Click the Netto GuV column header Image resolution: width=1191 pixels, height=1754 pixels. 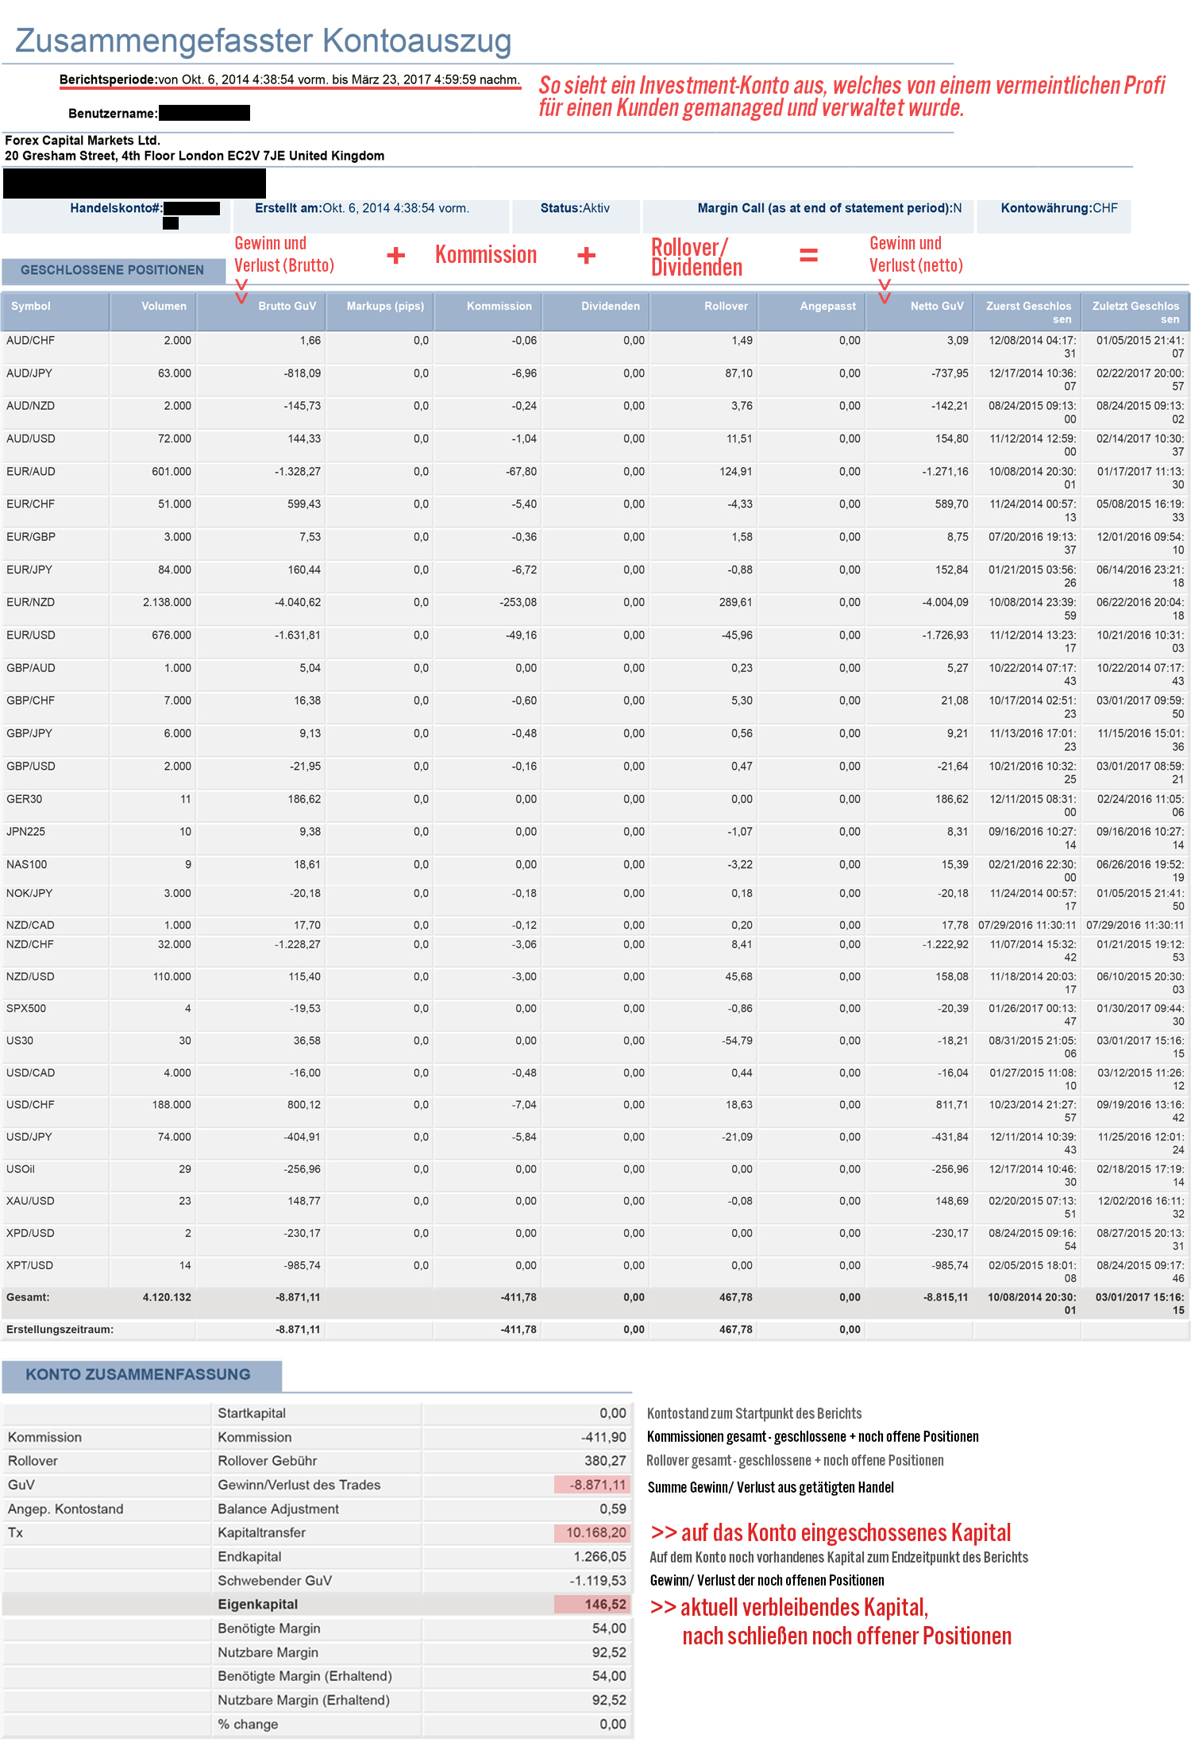tap(919, 311)
